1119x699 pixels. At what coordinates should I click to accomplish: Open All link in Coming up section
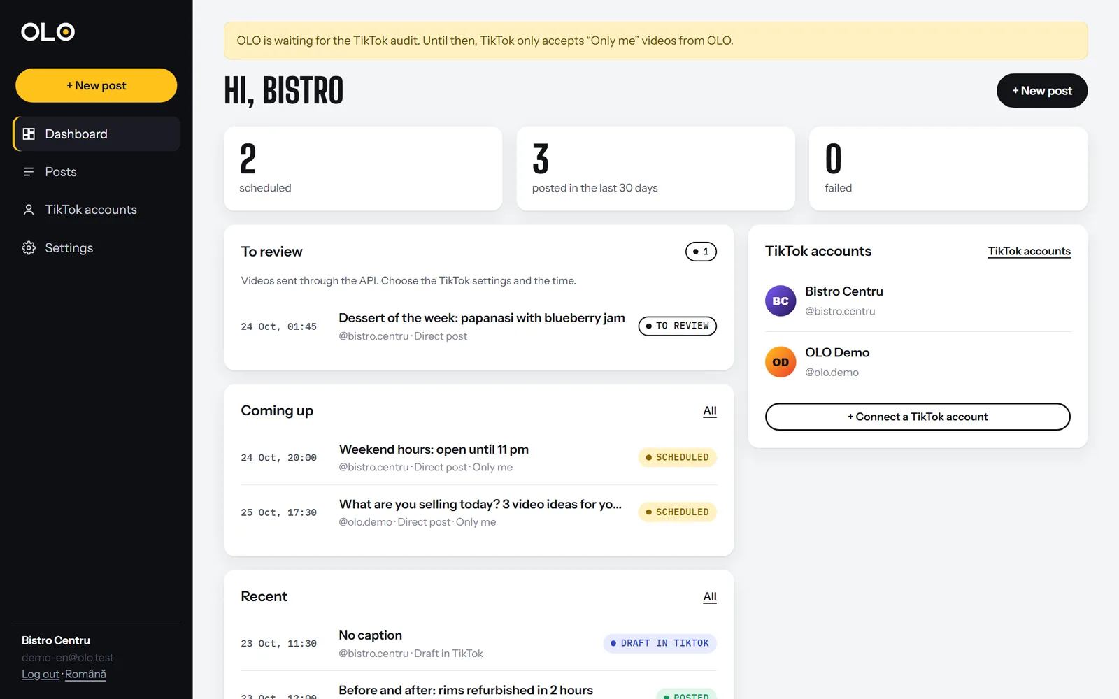pos(710,411)
